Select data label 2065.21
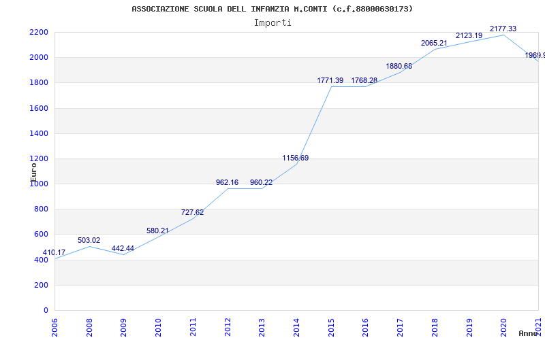Screen dimensions: 545x340 (434, 43)
